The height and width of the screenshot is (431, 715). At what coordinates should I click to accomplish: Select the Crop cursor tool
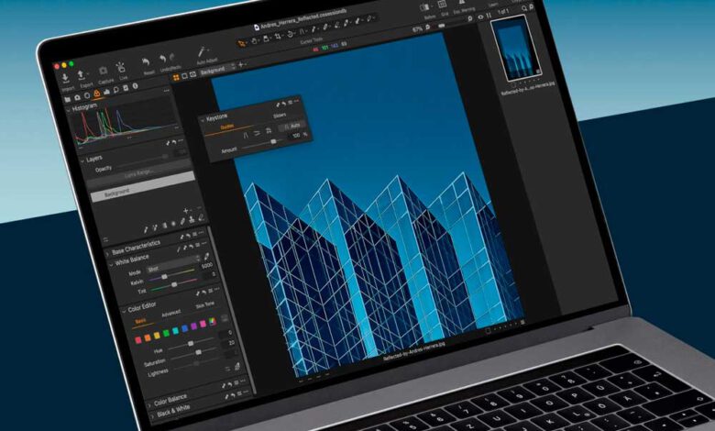pos(278,36)
